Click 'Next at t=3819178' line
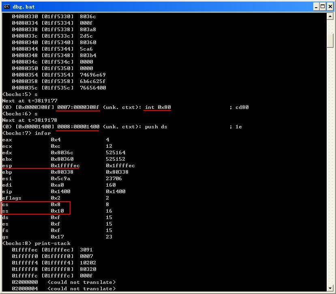Image resolution: width=336 pixels, height=294 pixels. pos(30,120)
